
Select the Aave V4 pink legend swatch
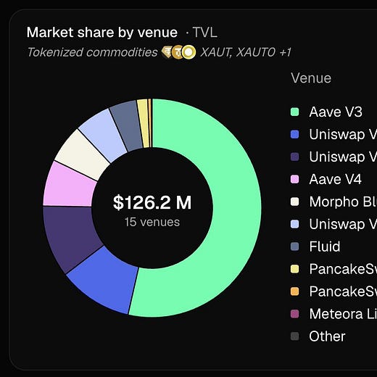pyautogui.click(x=294, y=179)
